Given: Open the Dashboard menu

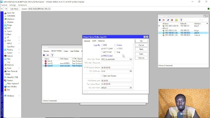Looking at the screenshot, I should (x=22, y=5).
